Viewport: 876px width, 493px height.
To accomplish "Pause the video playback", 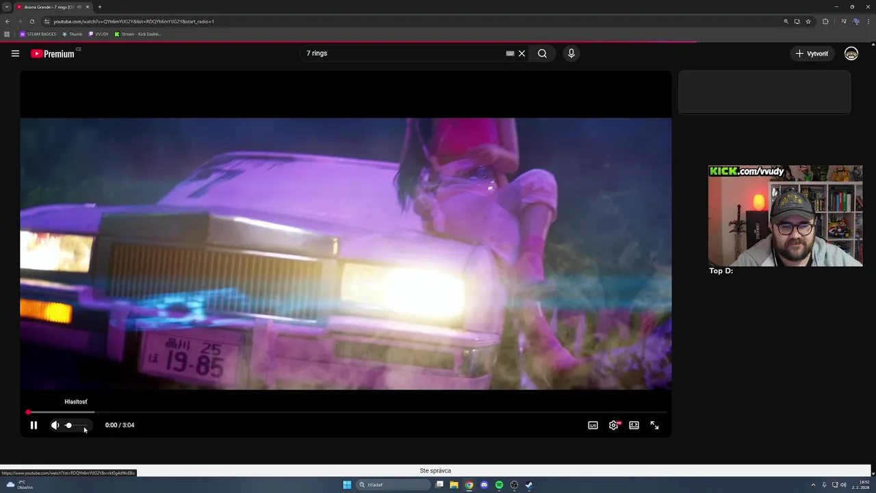I will [x=34, y=425].
